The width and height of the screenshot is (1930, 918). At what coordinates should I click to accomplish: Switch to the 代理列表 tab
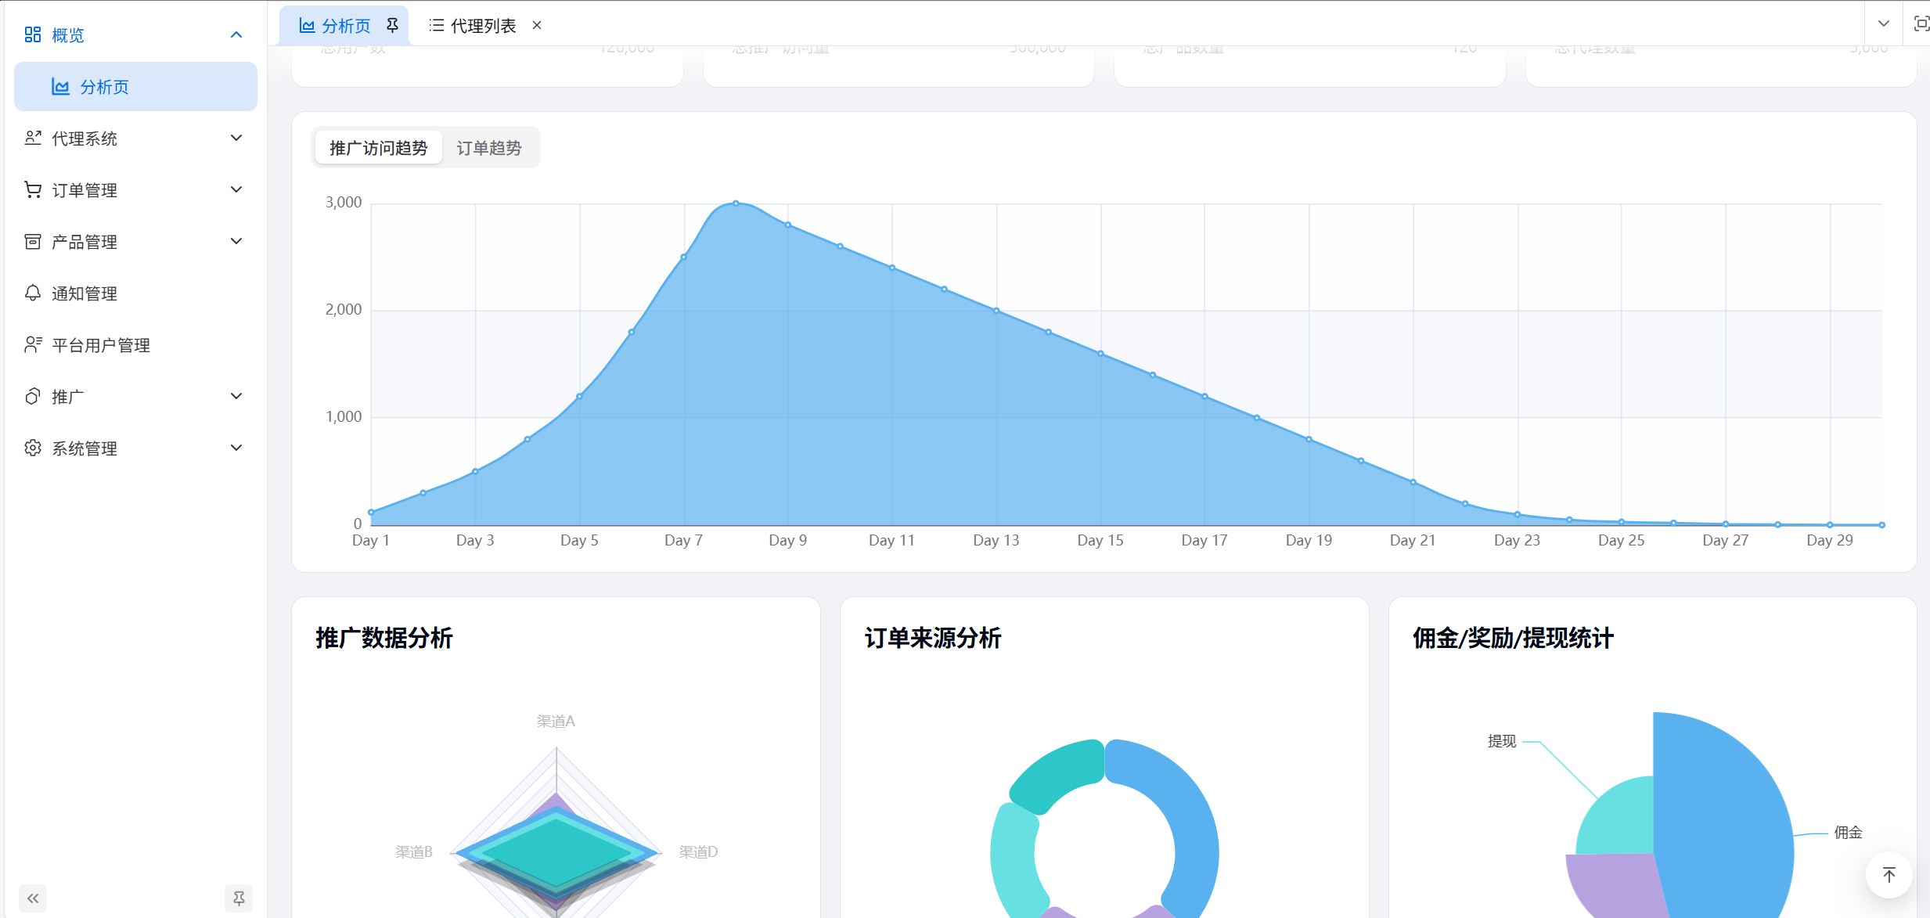pyautogui.click(x=482, y=24)
